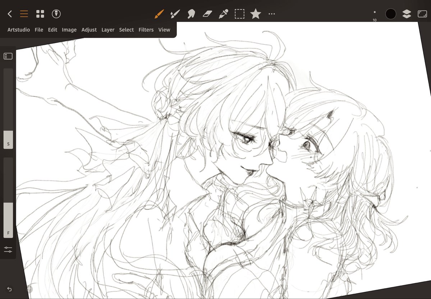This screenshot has height=299, width=431.
Task: Toggle the orange hamburger menu icon
Action: pyautogui.click(x=24, y=14)
